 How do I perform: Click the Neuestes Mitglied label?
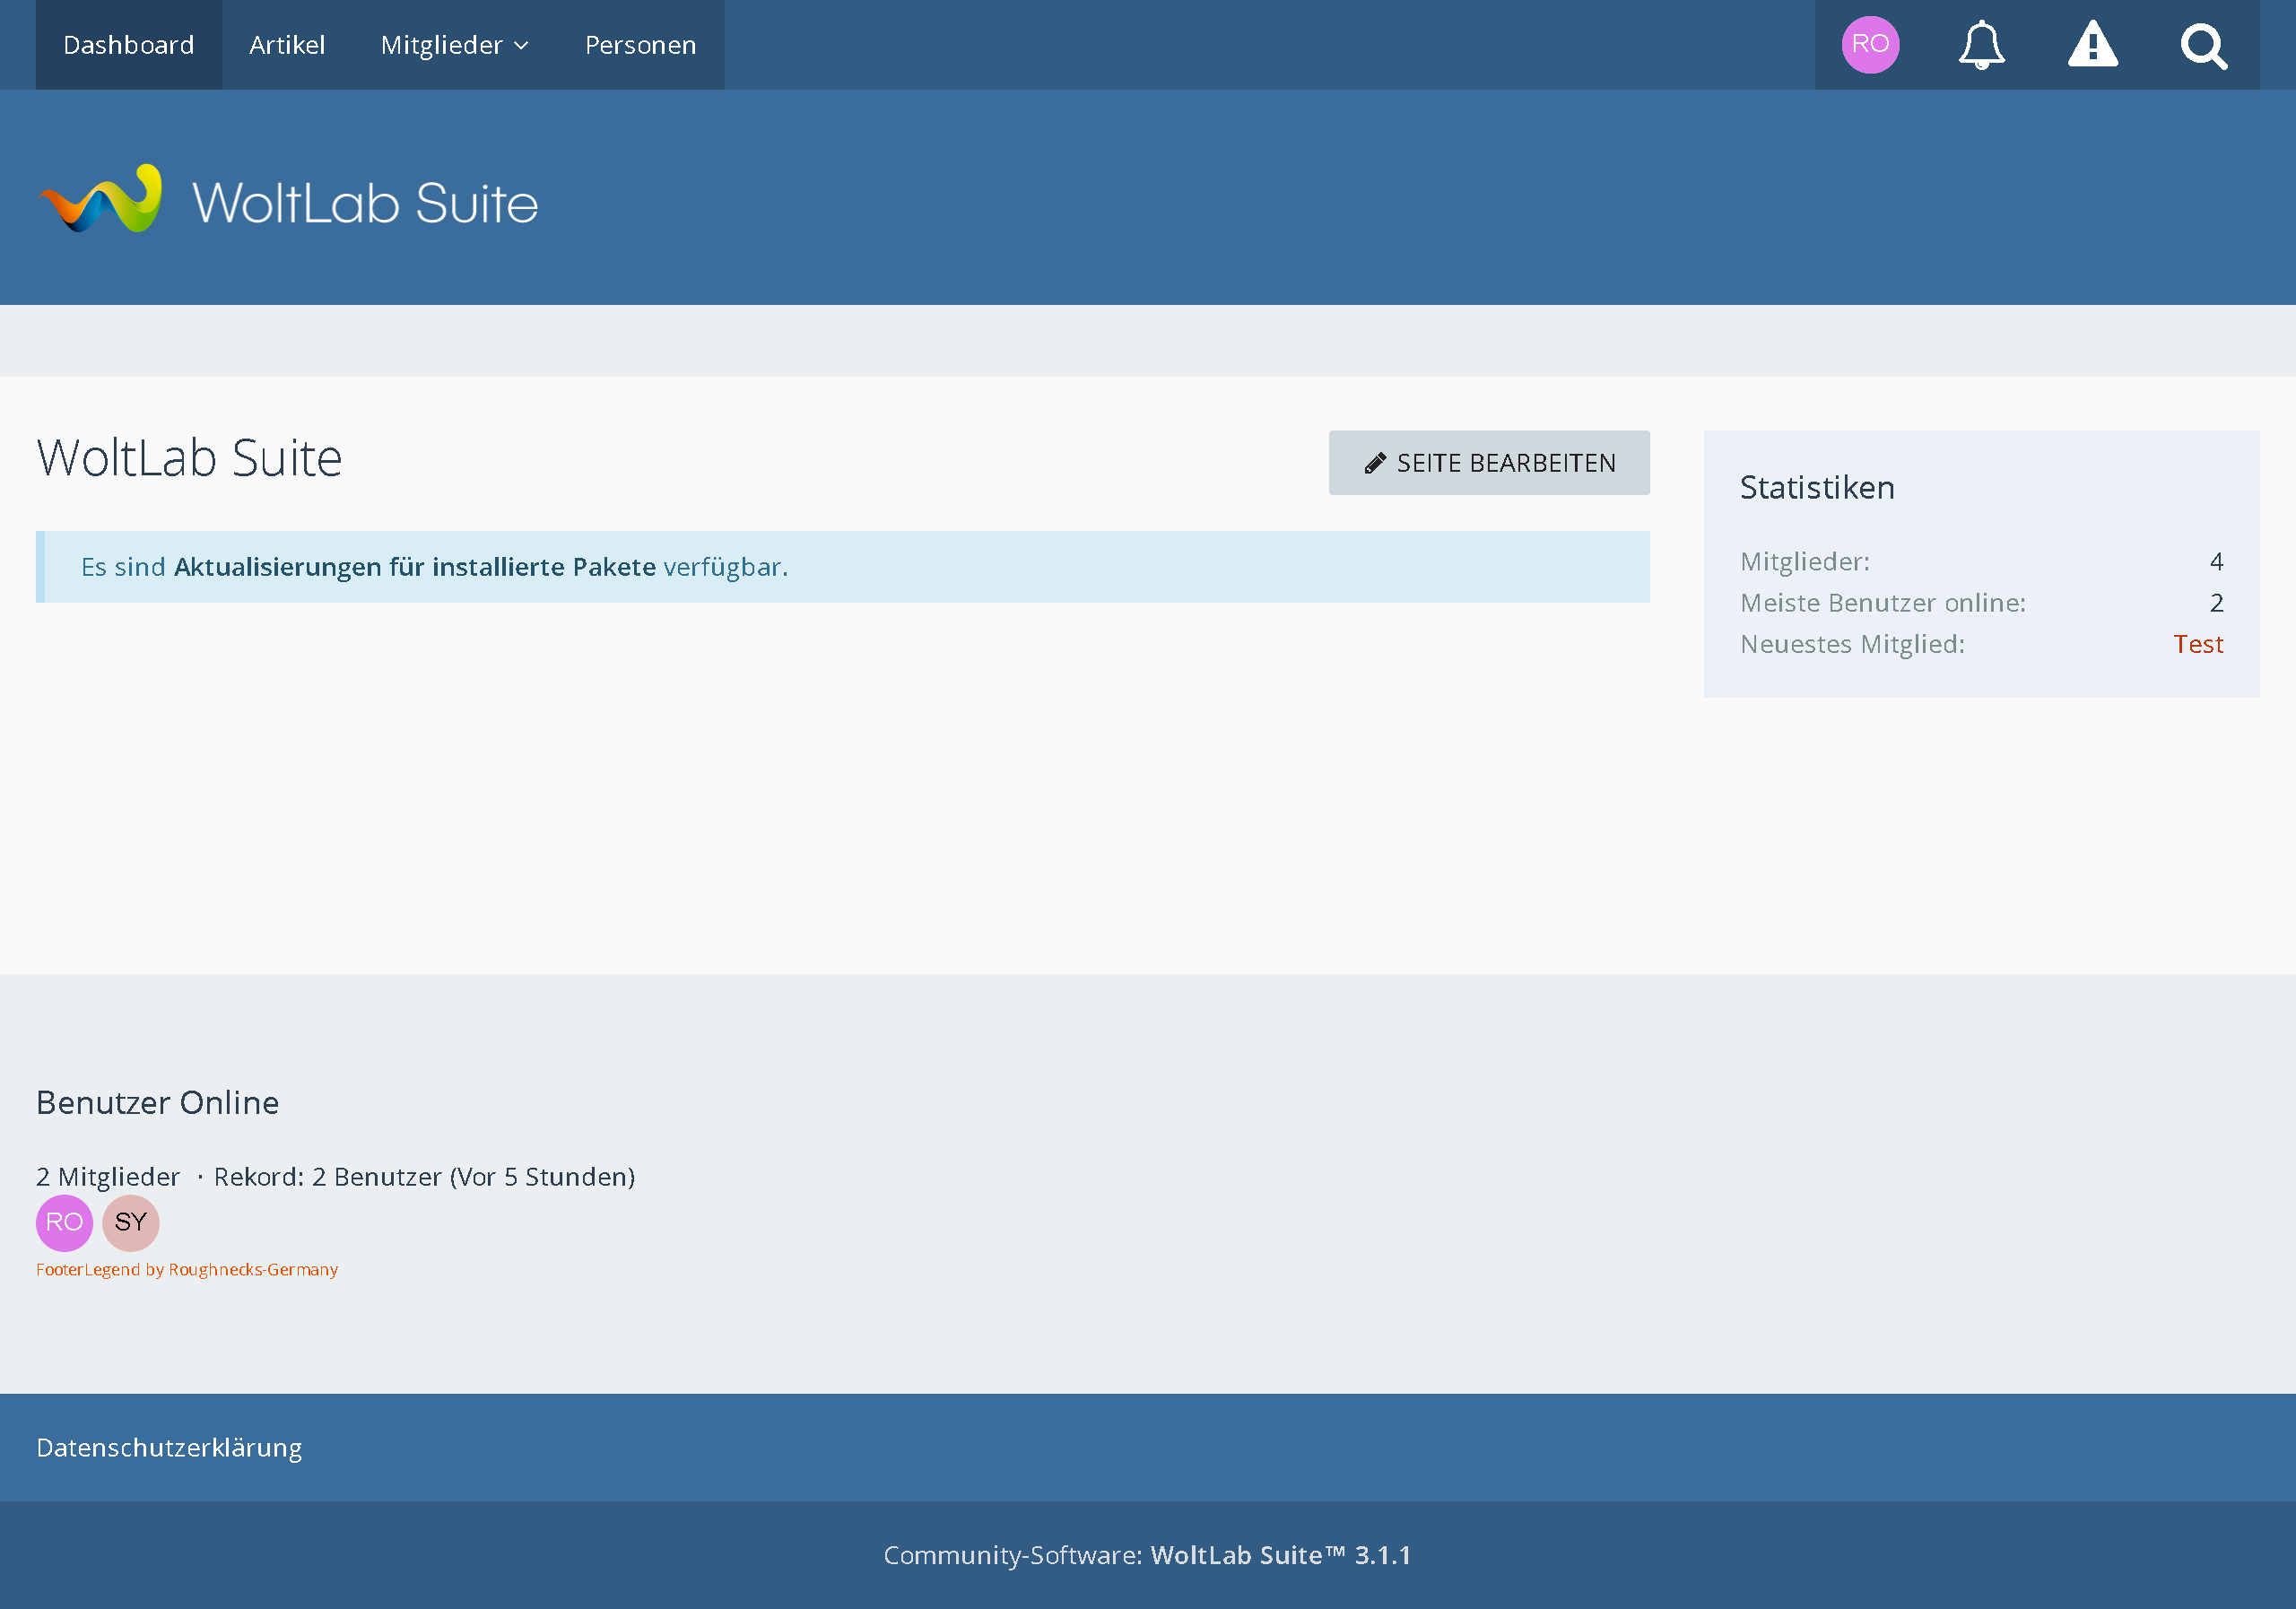pyautogui.click(x=1852, y=644)
